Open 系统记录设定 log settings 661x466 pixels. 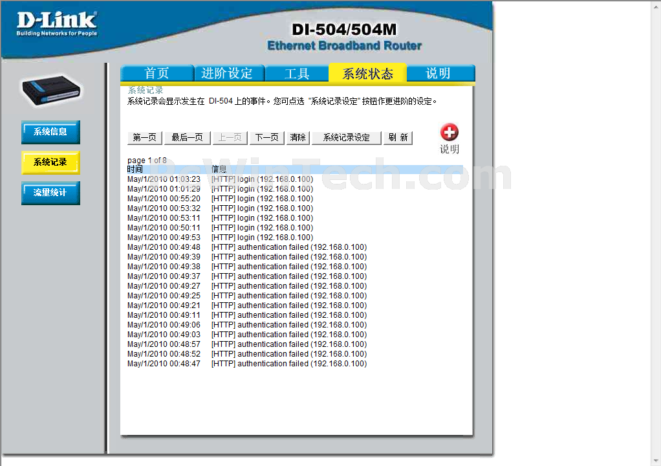(x=347, y=137)
